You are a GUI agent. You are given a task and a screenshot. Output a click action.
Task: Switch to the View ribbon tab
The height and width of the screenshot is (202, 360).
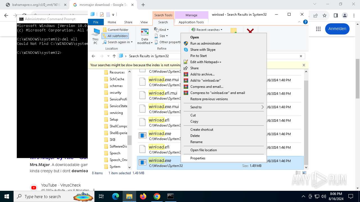point(144,22)
